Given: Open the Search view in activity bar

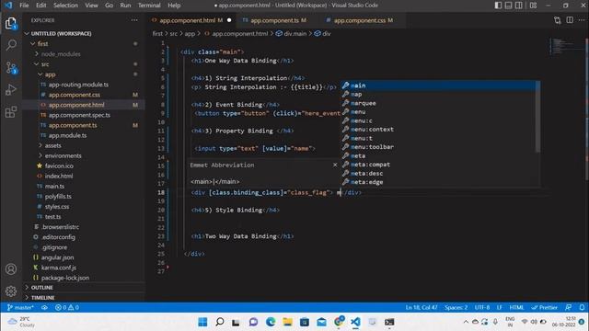Looking at the screenshot, I should click(x=11, y=45).
